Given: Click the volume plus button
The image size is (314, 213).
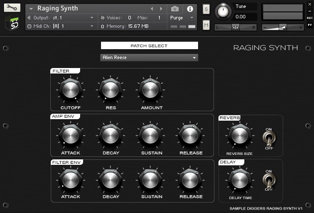Looking at the screenshot, I should click(x=301, y=28).
